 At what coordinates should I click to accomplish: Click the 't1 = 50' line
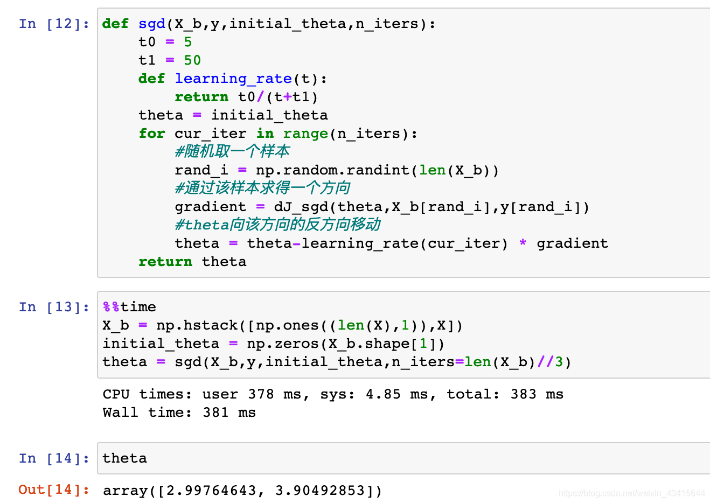[170, 60]
